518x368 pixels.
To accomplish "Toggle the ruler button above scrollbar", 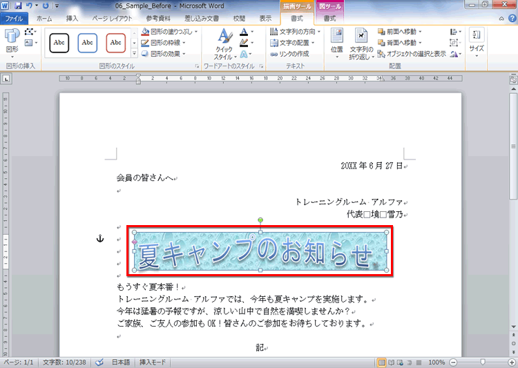I will point(513,79).
